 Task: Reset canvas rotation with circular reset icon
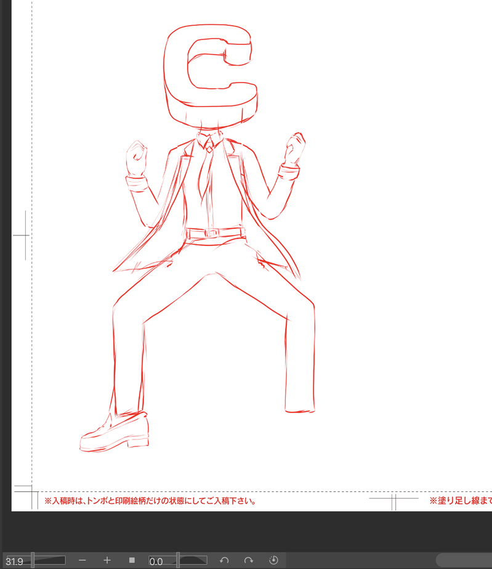point(274,560)
